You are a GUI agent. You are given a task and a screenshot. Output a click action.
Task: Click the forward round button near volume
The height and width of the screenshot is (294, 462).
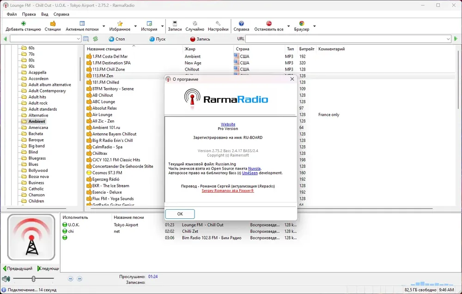pos(79,279)
